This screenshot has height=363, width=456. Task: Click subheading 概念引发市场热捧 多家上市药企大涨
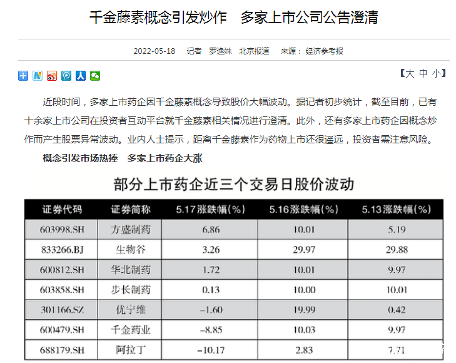pos(123,158)
